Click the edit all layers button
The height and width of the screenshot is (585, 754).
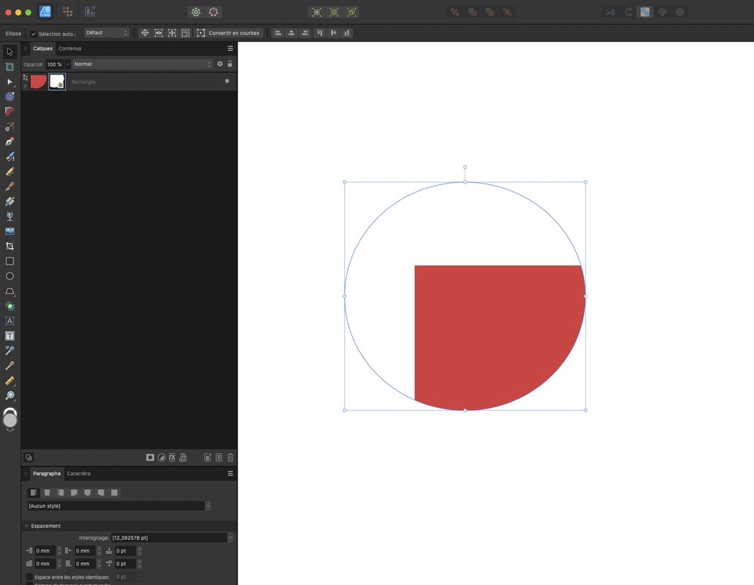click(28, 458)
